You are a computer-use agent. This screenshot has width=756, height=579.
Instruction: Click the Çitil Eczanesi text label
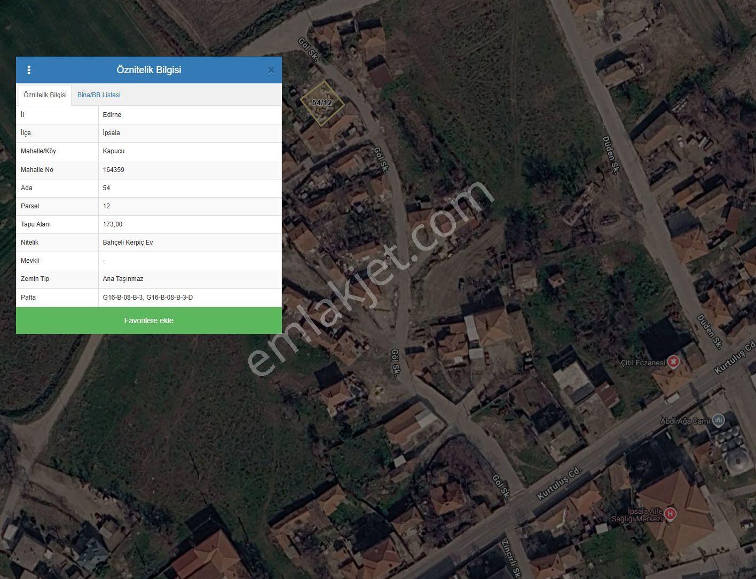pos(643,363)
